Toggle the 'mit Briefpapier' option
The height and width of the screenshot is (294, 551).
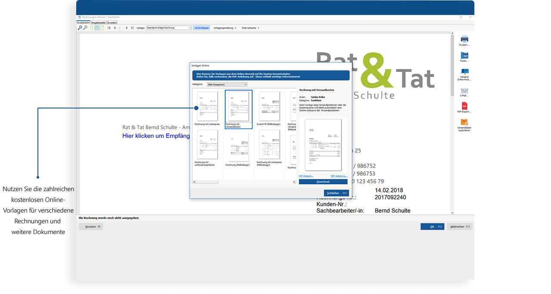click(x=201, y=28)
